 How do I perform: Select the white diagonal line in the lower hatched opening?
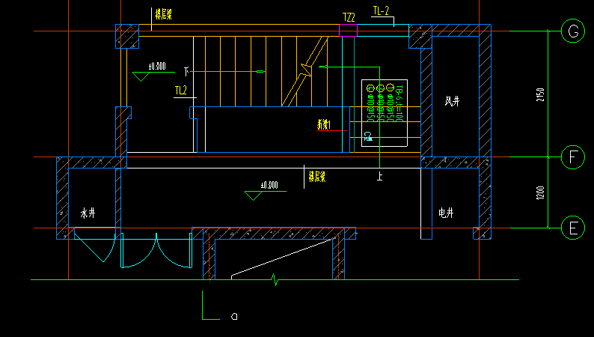(281, 258)
